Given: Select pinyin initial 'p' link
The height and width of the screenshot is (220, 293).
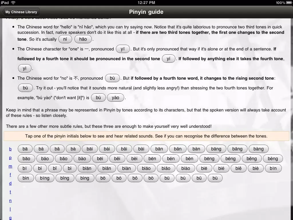Looking at the screenshot, I should coord(10,158).
